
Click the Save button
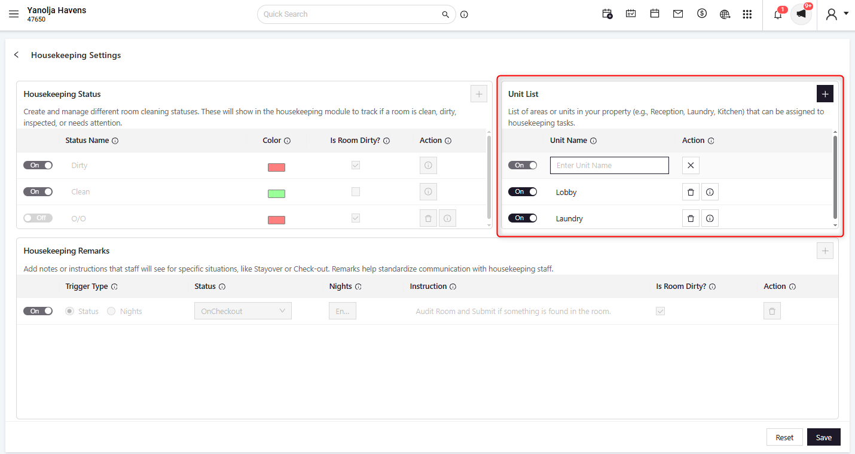coord(824,437)
